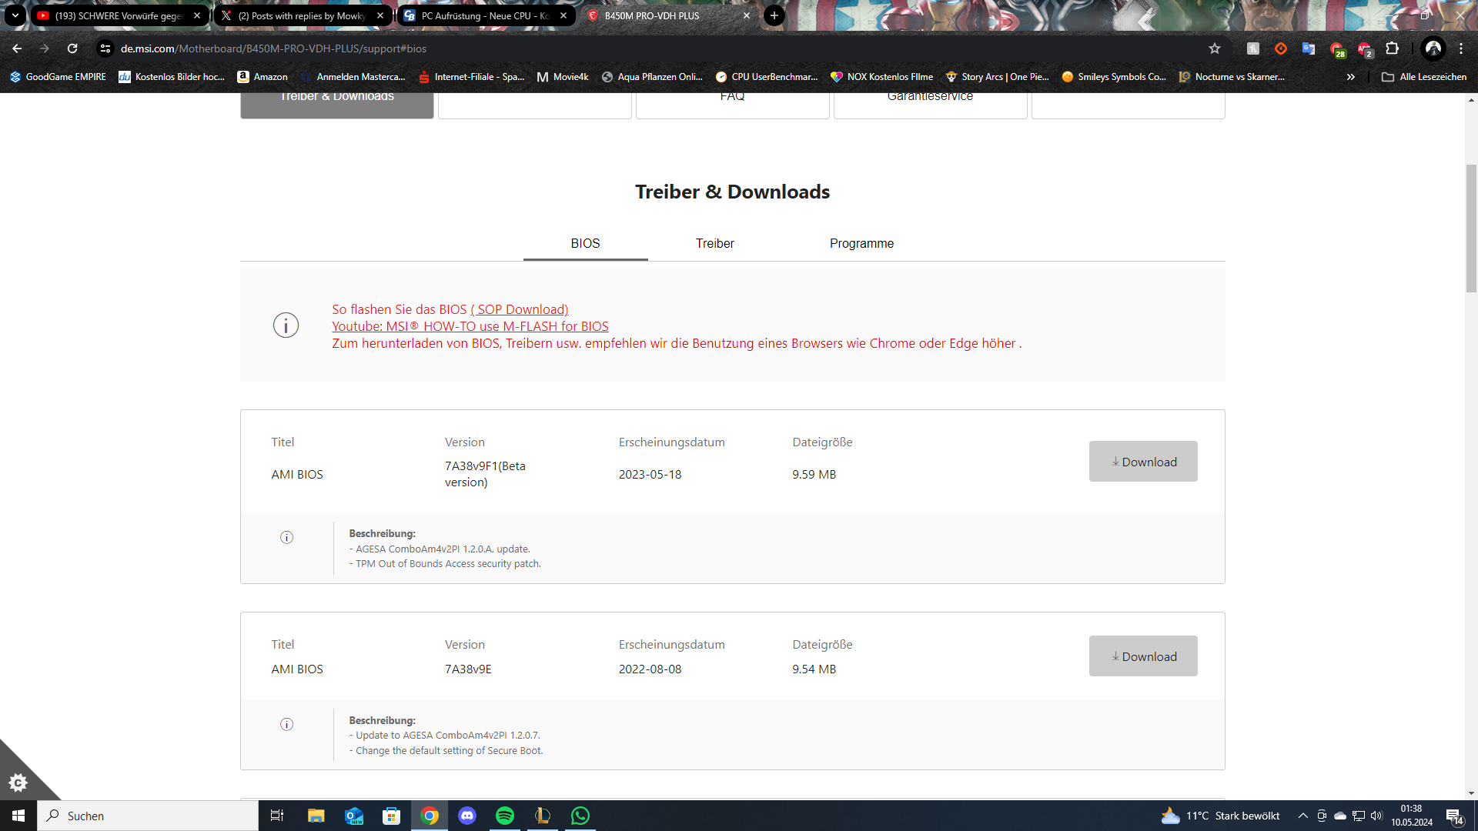
Task: Open the Youtube M-FLASH how-to link
Action: [x=470, y=326]
